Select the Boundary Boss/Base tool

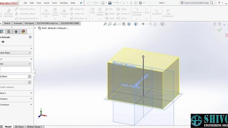(x=27, y=18)
